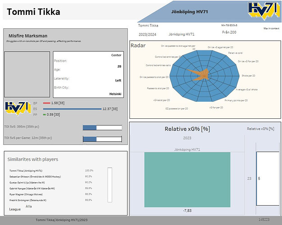Open the 2023/2024 season filter

[147, 35]
